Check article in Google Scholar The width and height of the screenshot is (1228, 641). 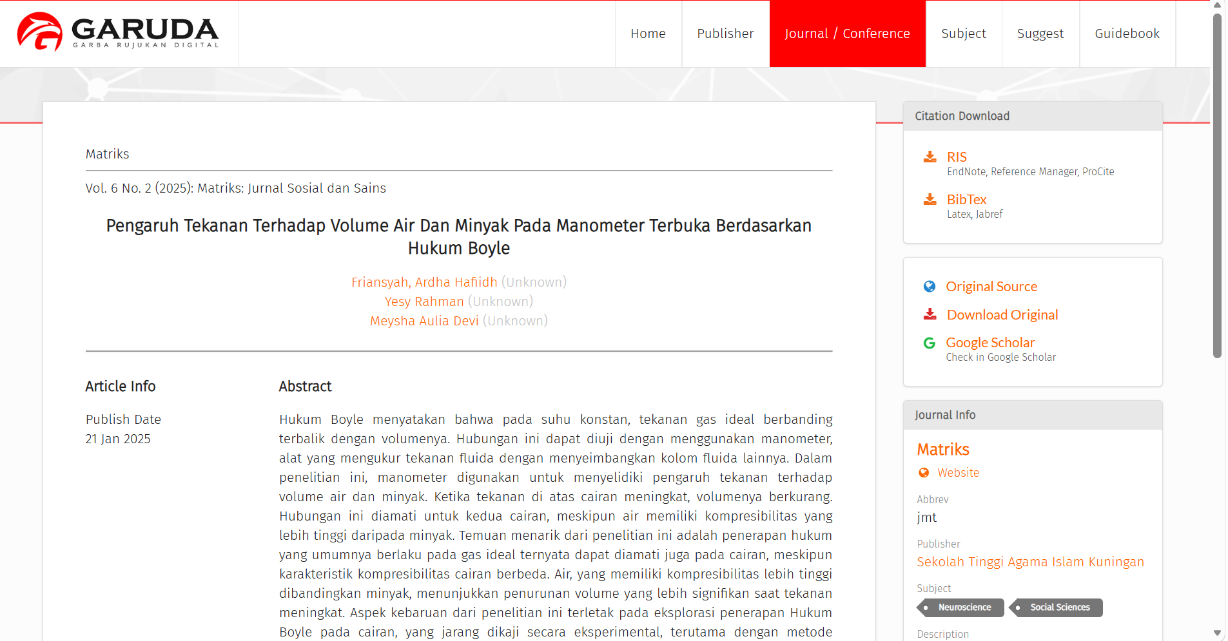(x=990, y=343)
